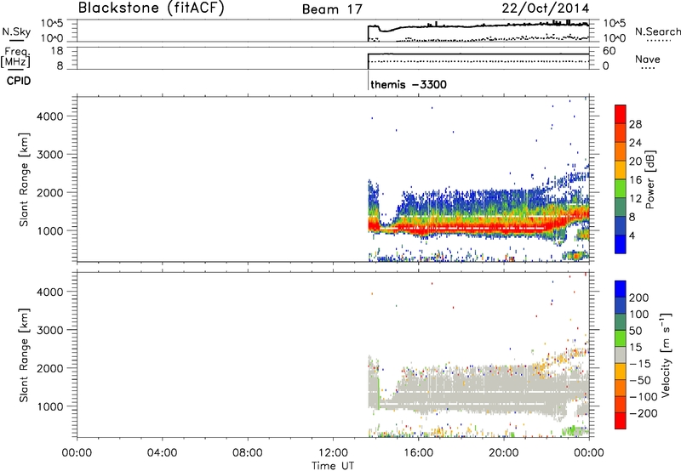Viewport: 681px width, 471px height.
Task: Click the "08:00" time tick label
Action: 247,453
